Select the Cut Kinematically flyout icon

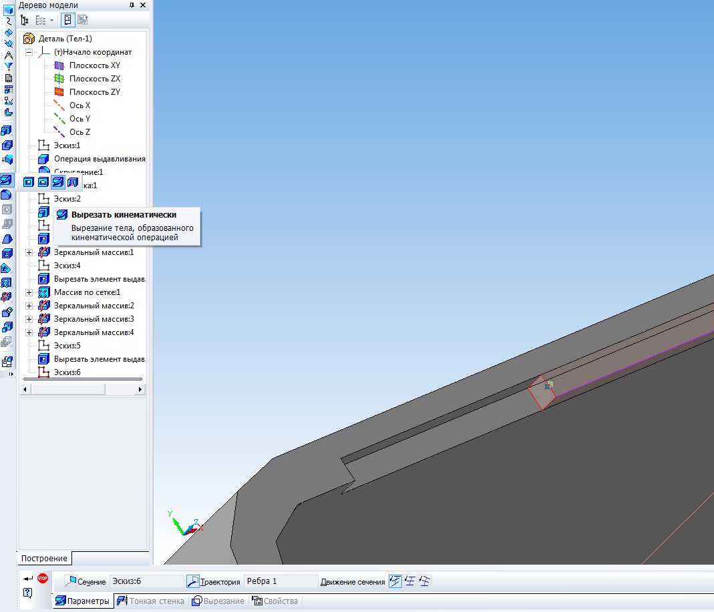[58, 182]
